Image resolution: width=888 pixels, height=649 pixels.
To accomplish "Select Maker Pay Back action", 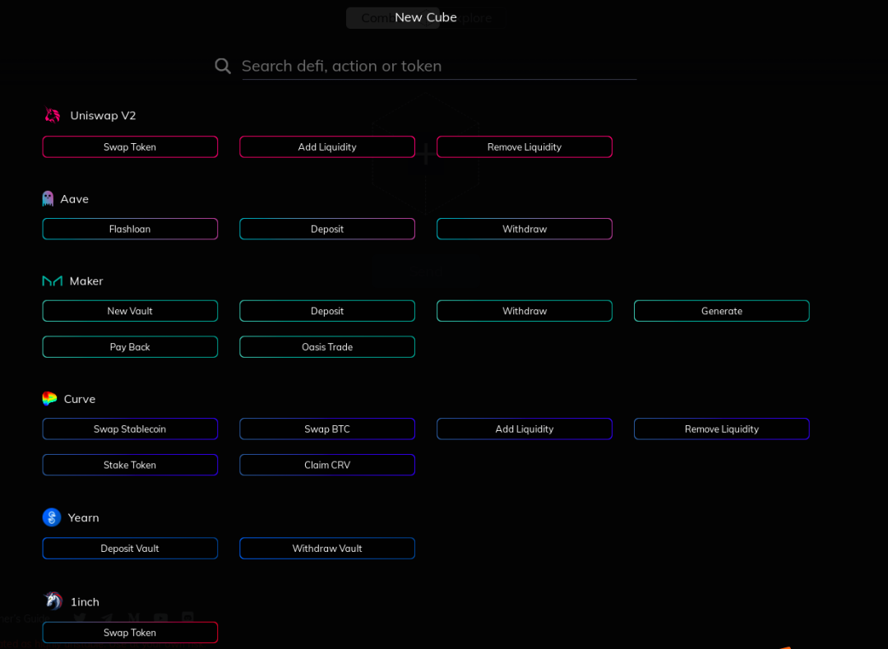I will pyautogui.click(x=130, y=346).
